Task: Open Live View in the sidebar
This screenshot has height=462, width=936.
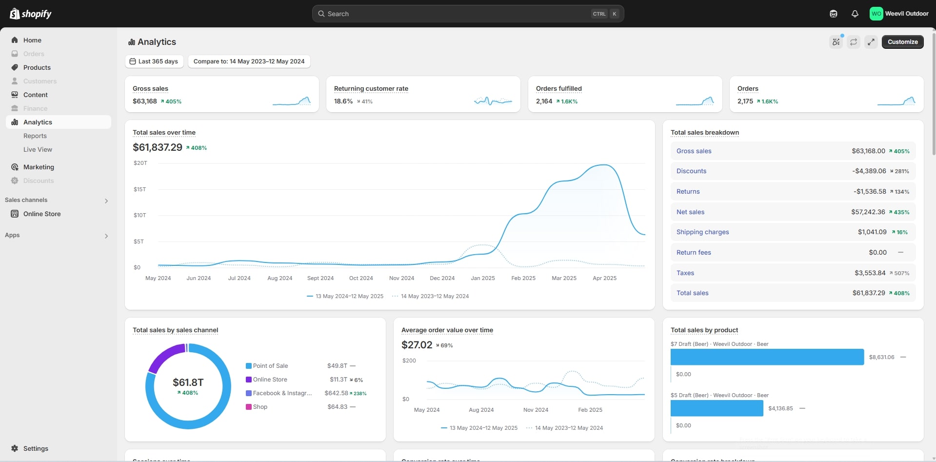Action: click(38, 149)
